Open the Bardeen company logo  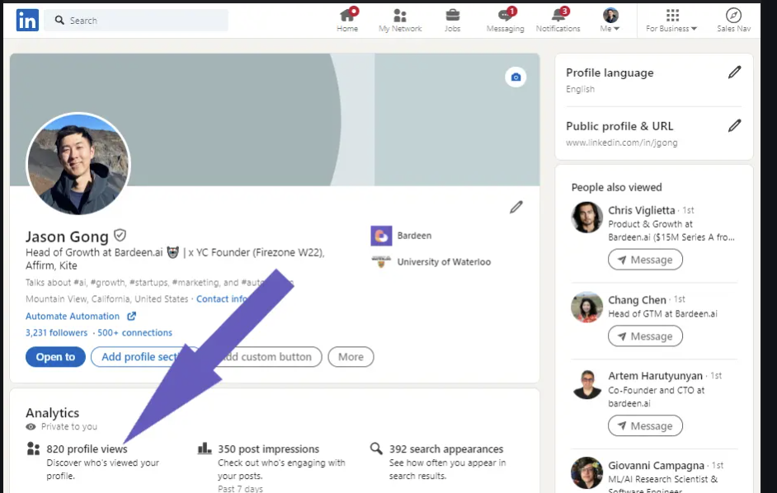click(x=381, y=236)
